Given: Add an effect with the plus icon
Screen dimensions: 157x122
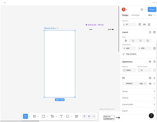Looking at the screenshot, I should coord(154,98).
